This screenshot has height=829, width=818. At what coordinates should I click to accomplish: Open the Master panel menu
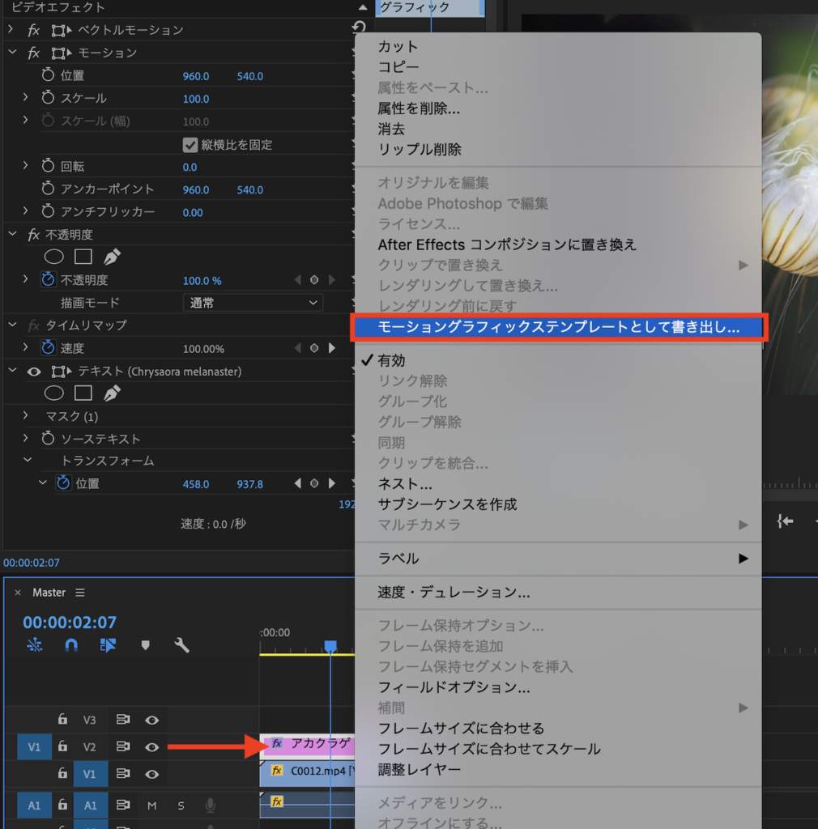pos(80,593)
